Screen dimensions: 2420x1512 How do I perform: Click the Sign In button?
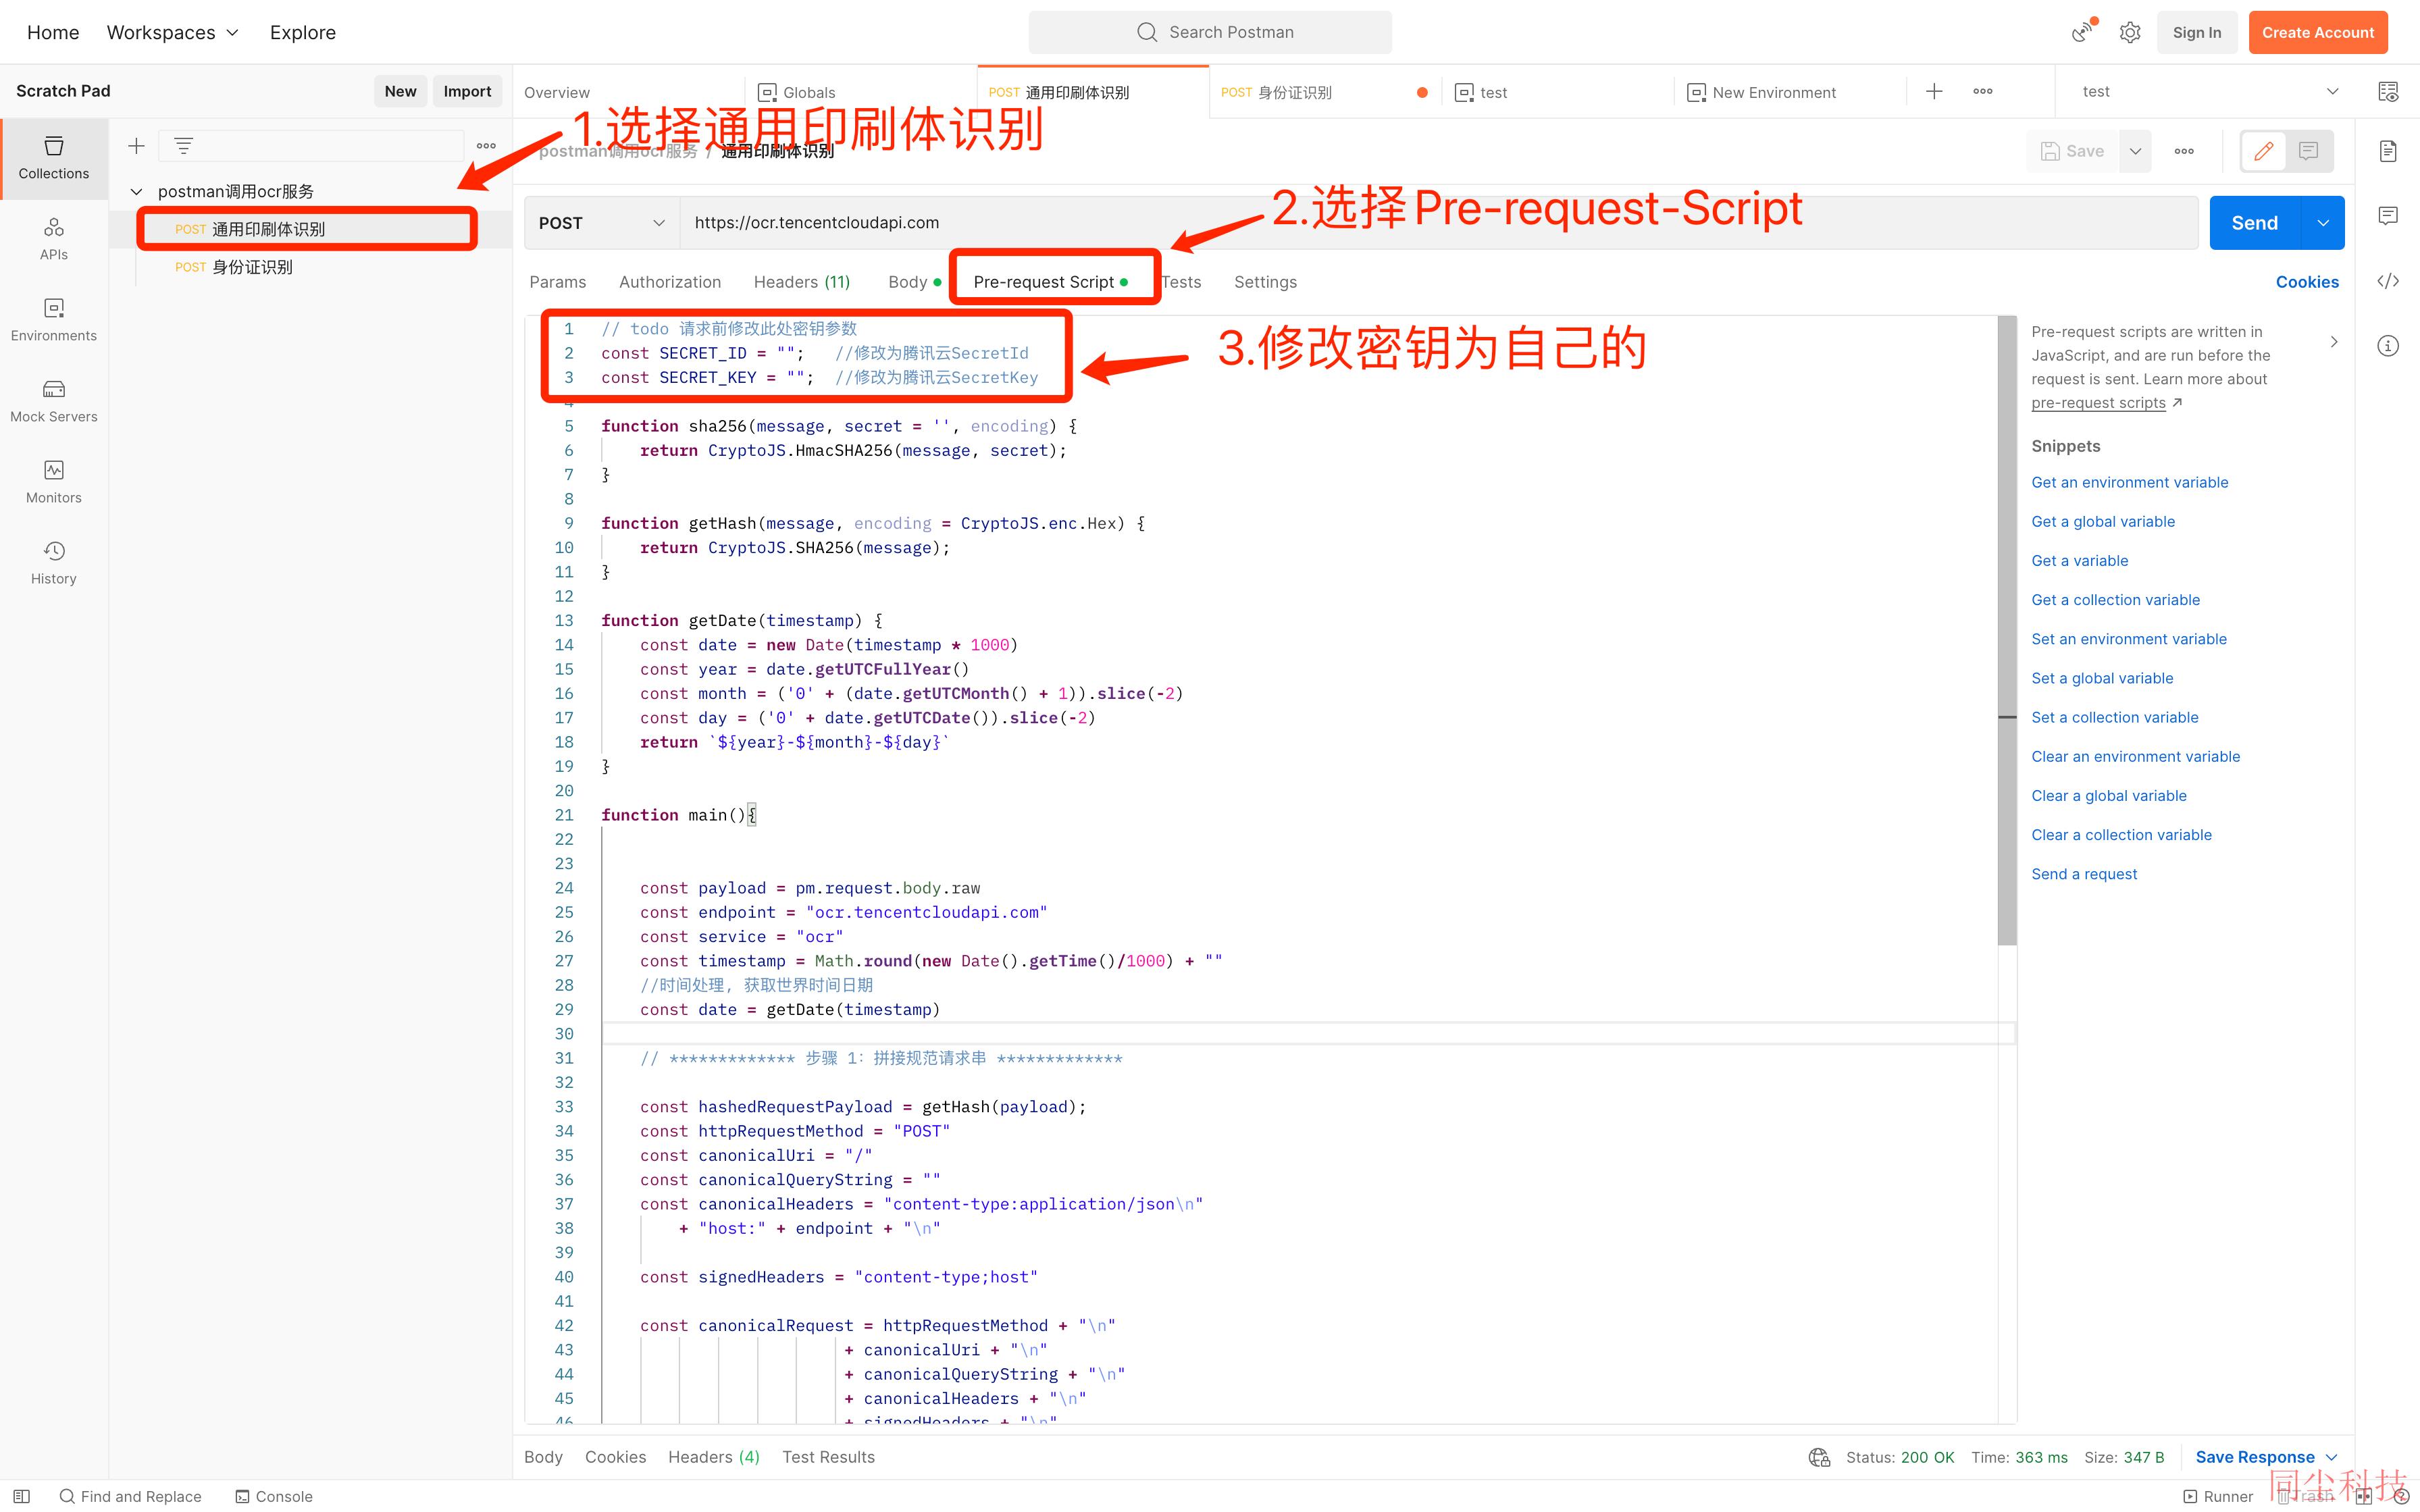click(2197, 32)
